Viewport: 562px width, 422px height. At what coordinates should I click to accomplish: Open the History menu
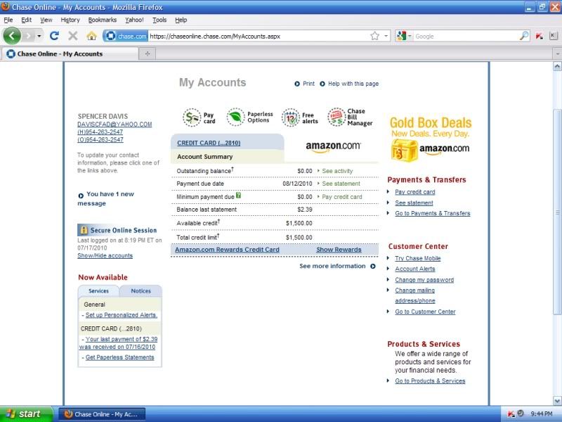[70, 20]
